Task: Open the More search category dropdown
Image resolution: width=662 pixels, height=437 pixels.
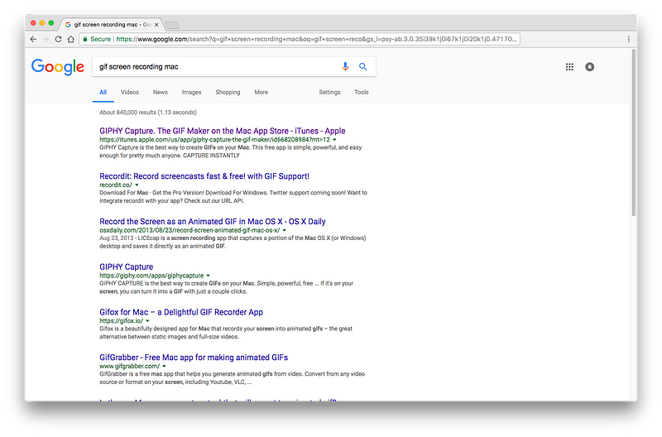Action: click(261, 92)
